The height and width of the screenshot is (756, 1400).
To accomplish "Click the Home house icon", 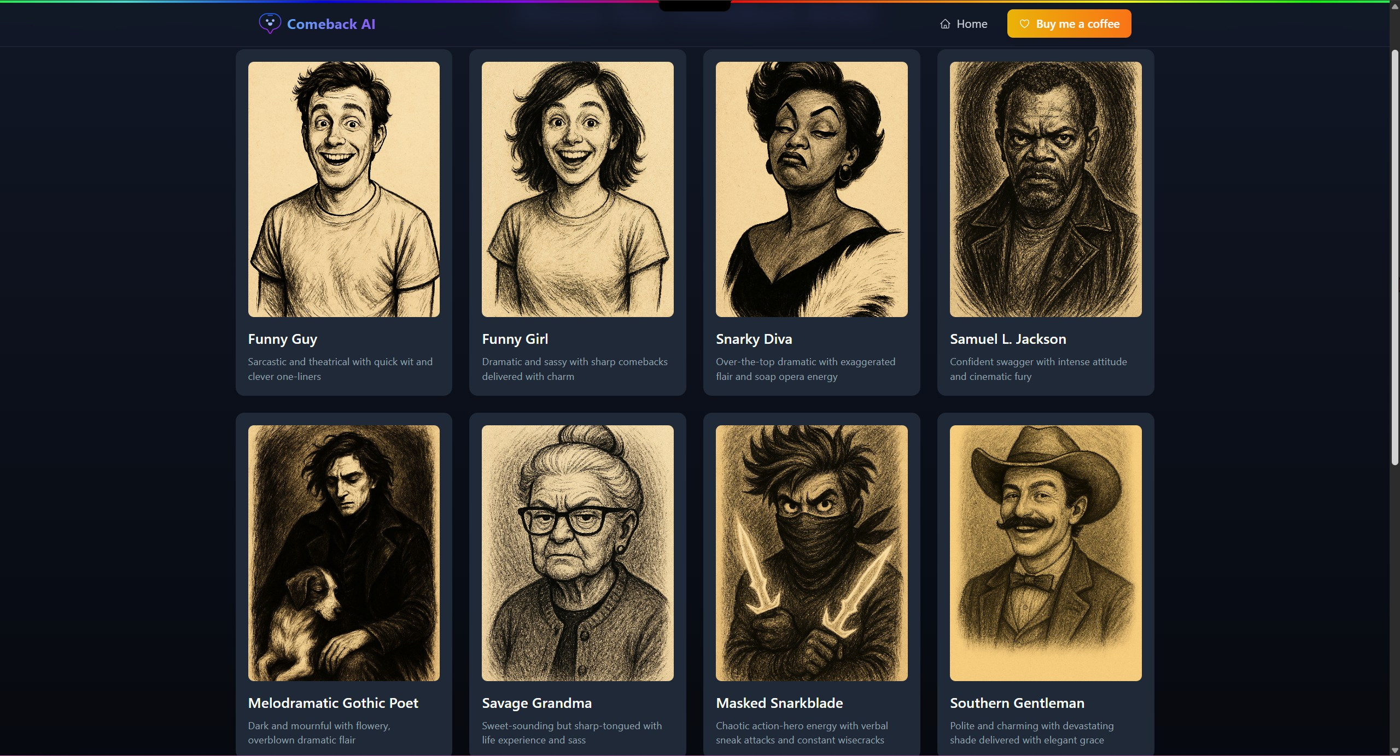I will (x=945, y=24).
